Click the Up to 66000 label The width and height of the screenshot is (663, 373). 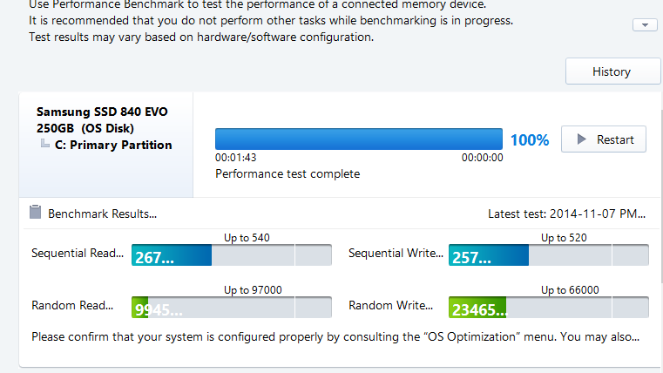point(570,290)
